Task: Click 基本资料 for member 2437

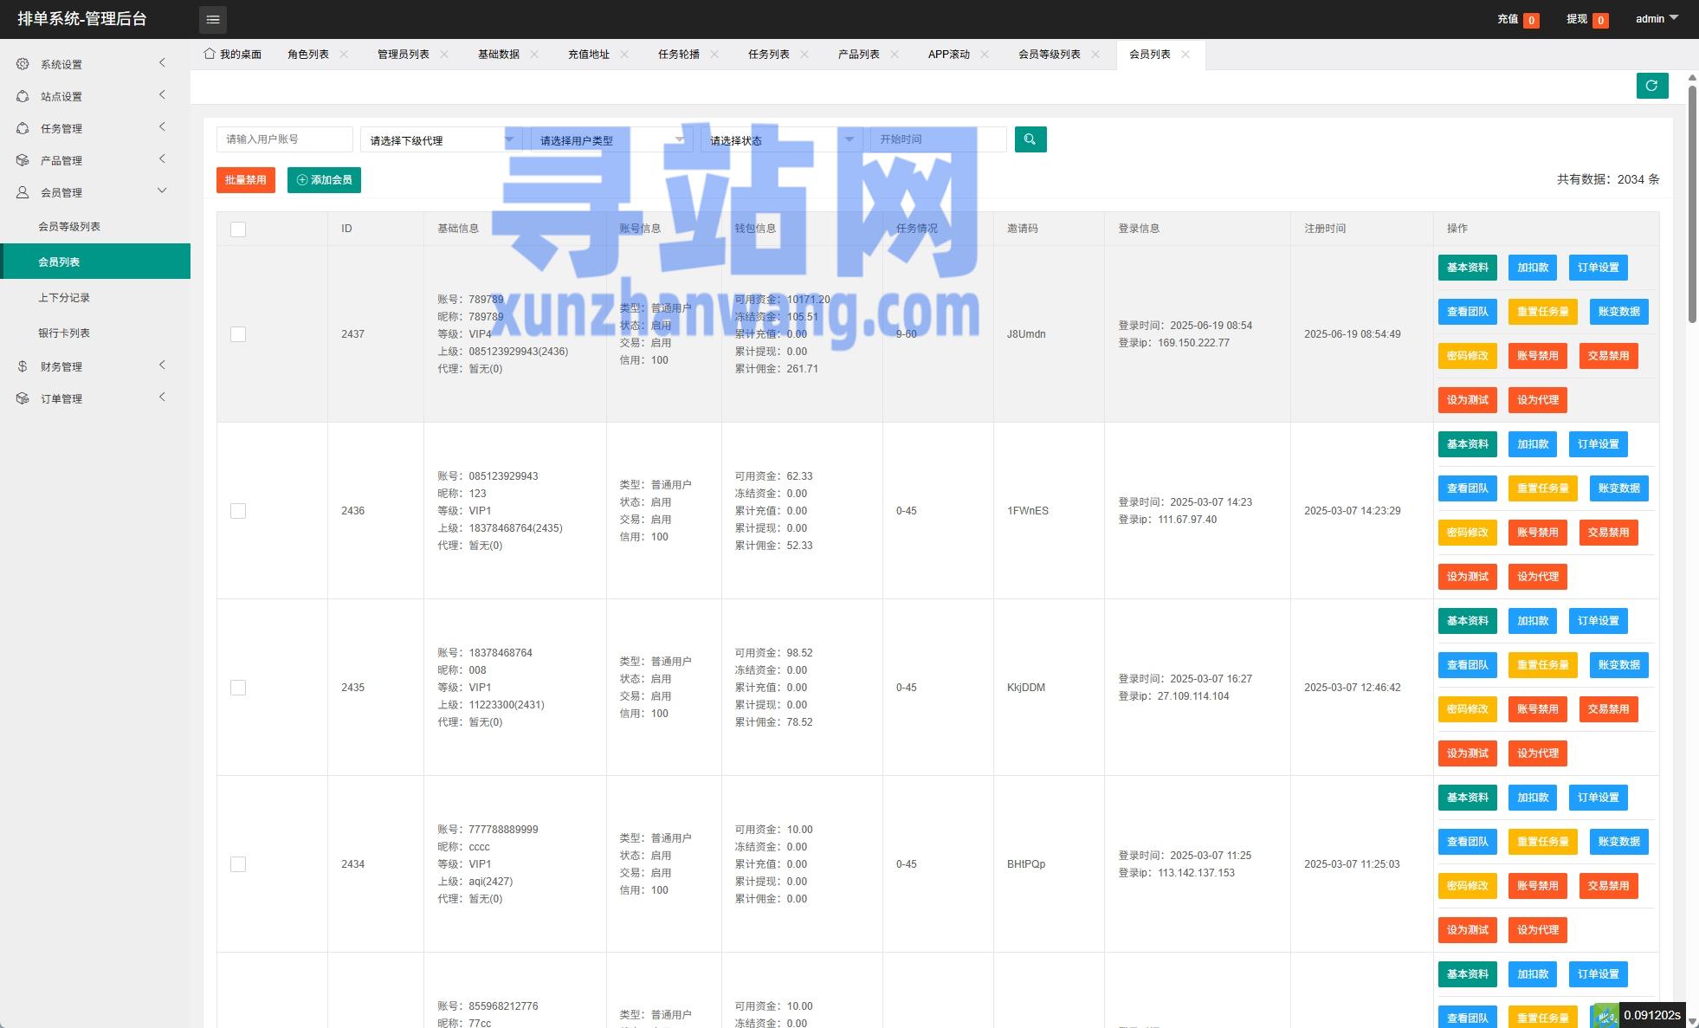Action: (1468, 268)
